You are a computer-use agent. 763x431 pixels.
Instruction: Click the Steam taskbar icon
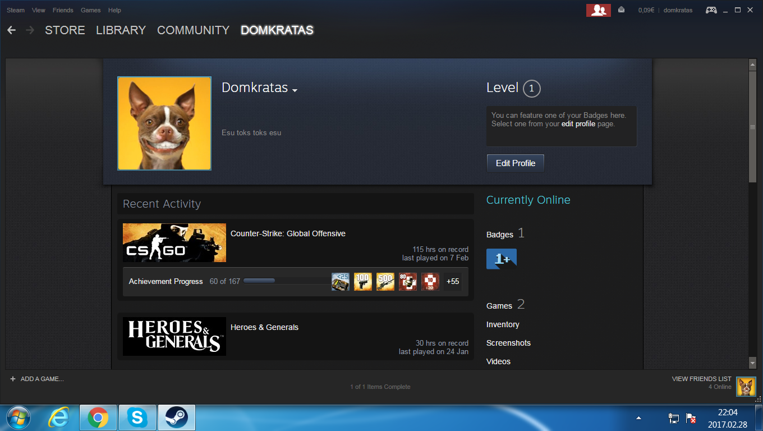pos(177,418)
